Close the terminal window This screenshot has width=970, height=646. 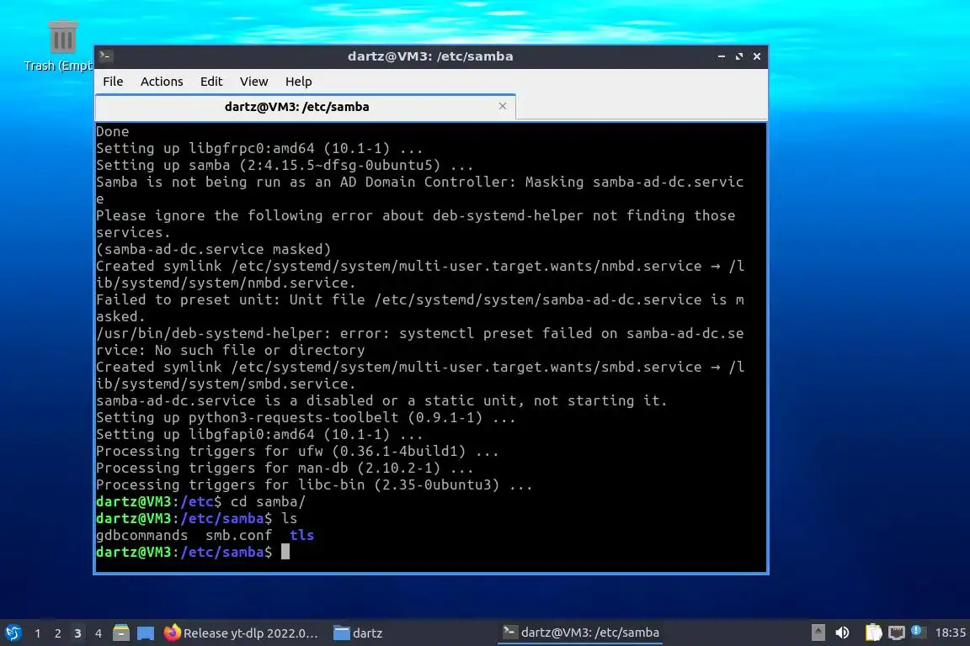pyautogui.click(x=757, y=56)
